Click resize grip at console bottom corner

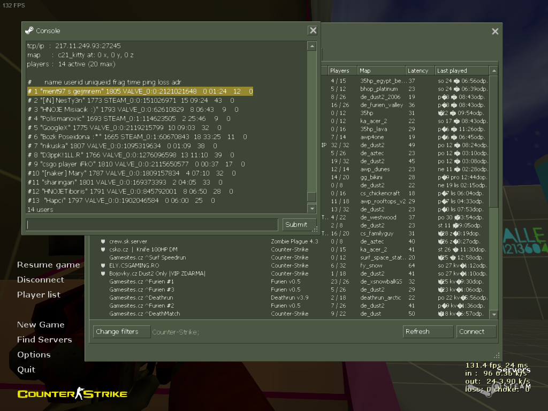315,229
